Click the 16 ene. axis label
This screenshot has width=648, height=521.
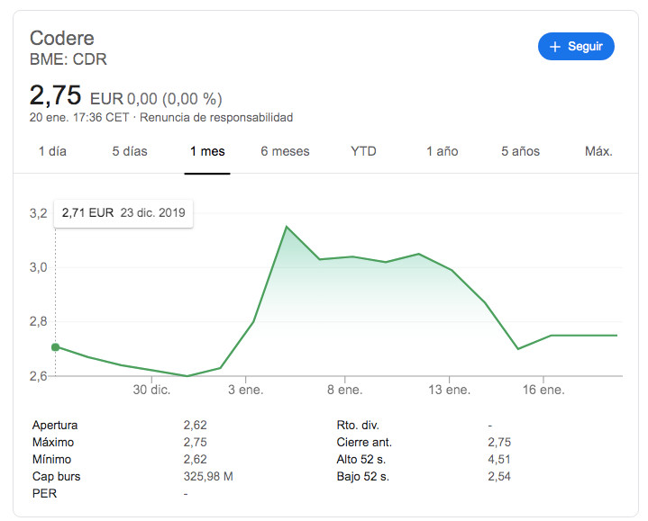pos(543,390)
